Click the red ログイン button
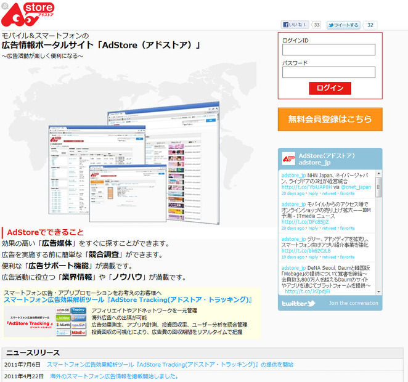408x382 pixels. 330,88
